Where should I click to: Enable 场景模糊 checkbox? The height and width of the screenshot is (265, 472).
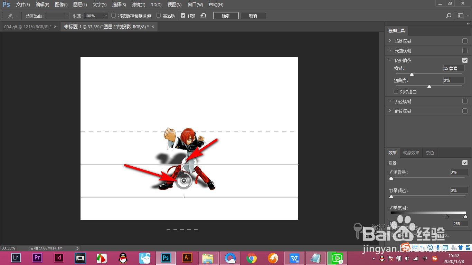[465, 41]
